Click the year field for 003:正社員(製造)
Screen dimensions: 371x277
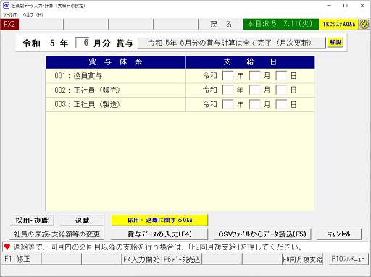[228, 104]
